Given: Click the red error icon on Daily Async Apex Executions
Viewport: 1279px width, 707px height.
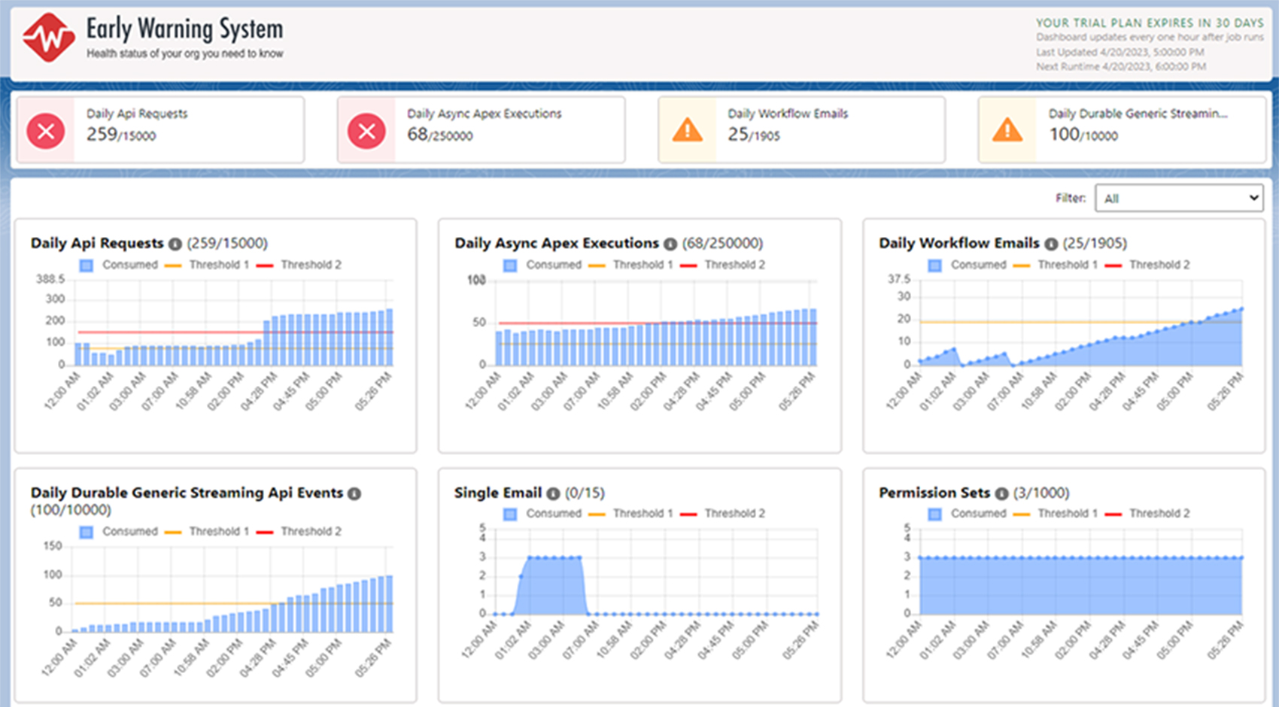Looking at the screenshot, I should pos(366,129).
